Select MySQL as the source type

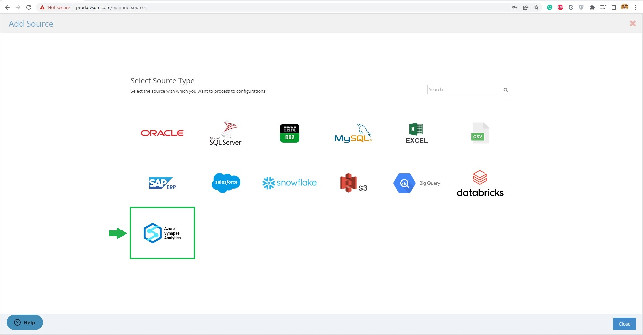coord(353,133)
